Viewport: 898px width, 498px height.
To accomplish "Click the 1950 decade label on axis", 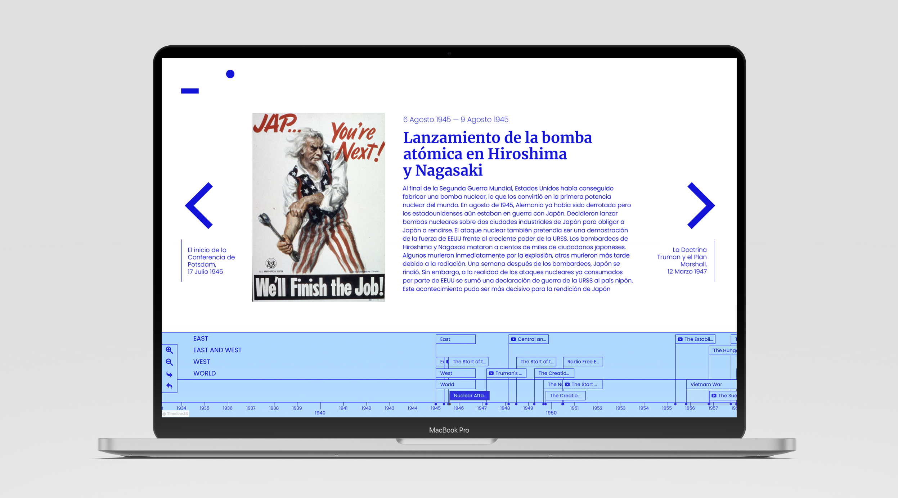I will pyautogui.click(x=551, y=413).
